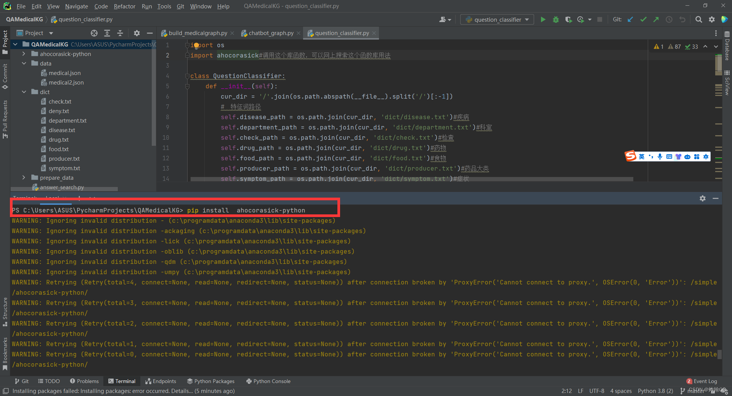Image resolution: width=732 pixels, height=396 pixels.
Task: Open the question_classifier run configuration dropdown
Action: tap(527, 19)
